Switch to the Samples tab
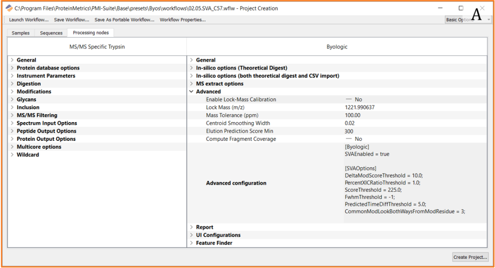Screen dimensions: 495x268 point(21,33)
